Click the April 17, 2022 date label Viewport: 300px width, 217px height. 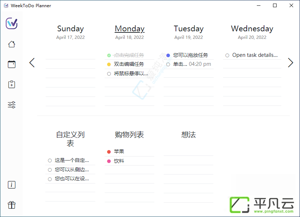coord(71,37)
